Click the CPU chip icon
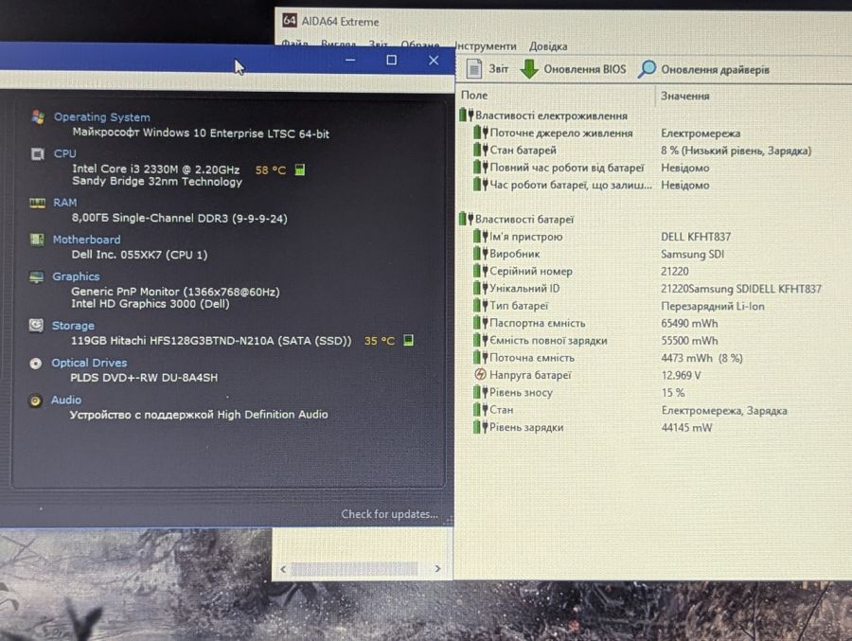This screenshot has width=852, height=641. coord(37,154)
